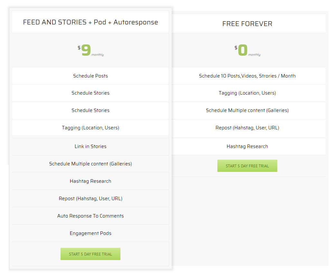Click the $9 monthly price
Screen dimensions: 333x280
coord(90,50)
